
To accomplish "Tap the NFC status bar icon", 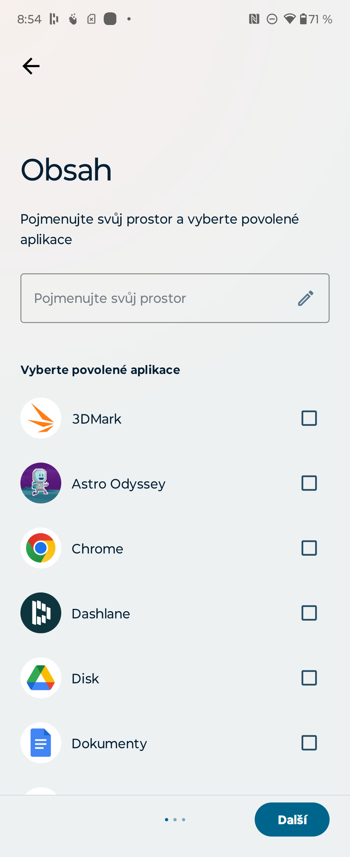I will point(254,19).
